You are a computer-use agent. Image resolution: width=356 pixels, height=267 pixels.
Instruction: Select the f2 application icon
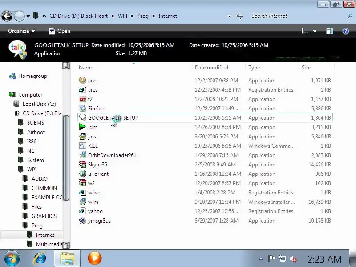point(83,99)
